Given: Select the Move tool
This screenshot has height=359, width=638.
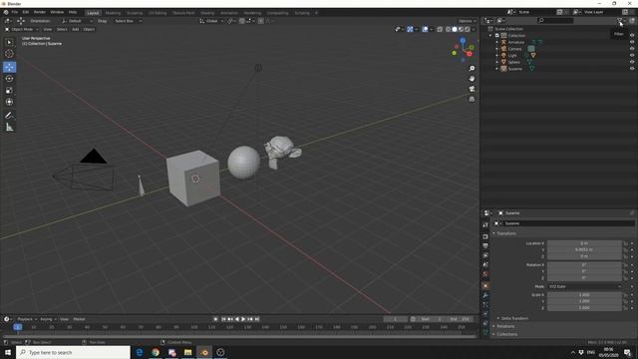Looking at the screenshot, I should 9,67.
